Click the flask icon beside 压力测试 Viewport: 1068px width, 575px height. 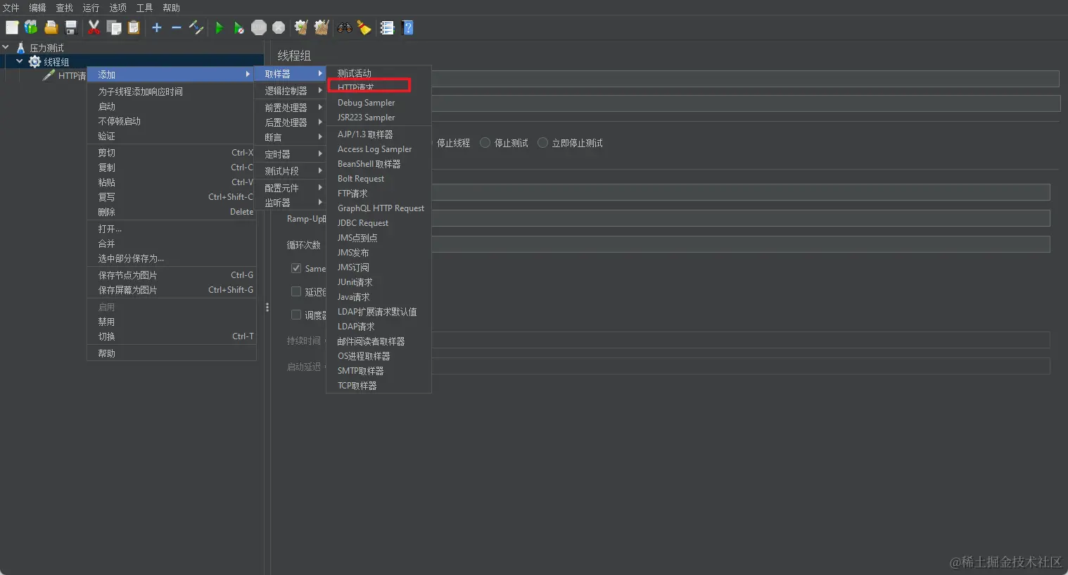tap(21, 48)
